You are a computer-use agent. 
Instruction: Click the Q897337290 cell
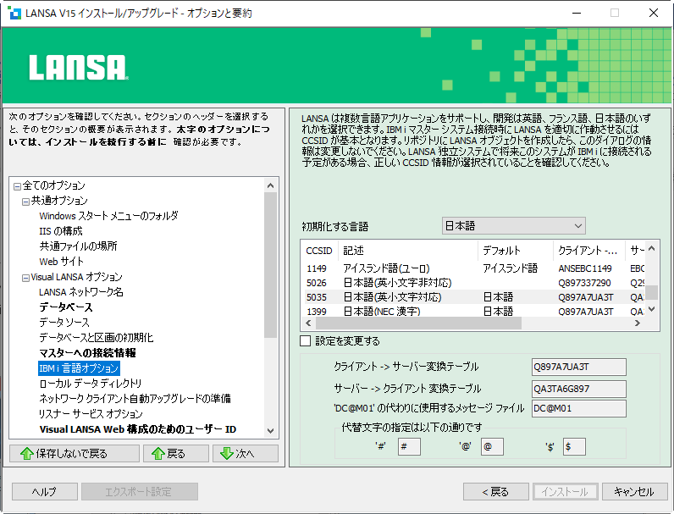pos(584,283)
